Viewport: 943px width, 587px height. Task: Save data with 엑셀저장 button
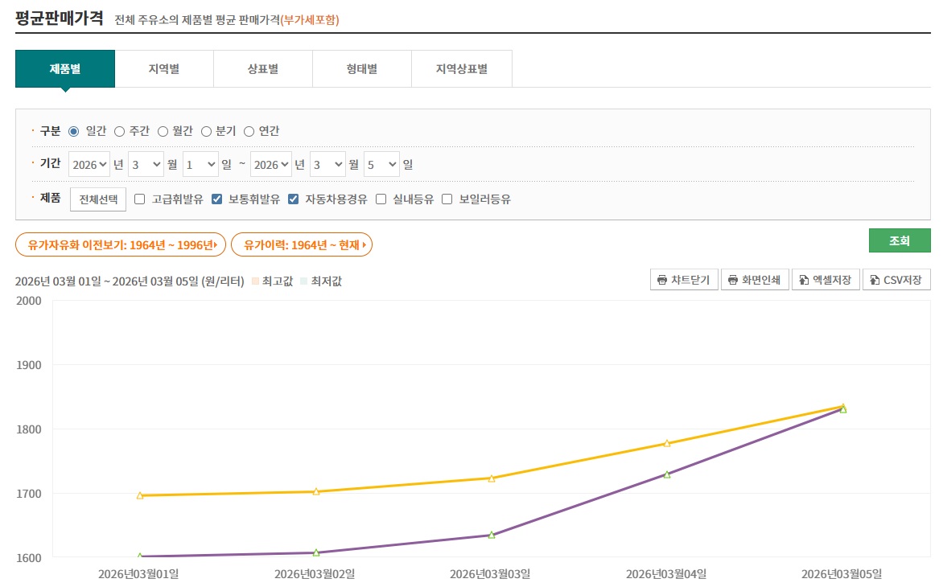(x=826, y=280)
